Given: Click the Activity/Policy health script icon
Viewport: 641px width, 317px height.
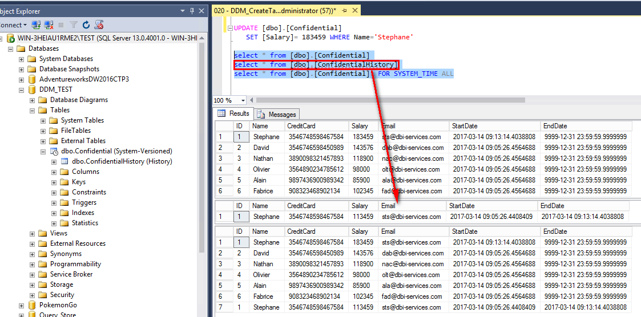Looking at the screenshot, I should 99,25.
